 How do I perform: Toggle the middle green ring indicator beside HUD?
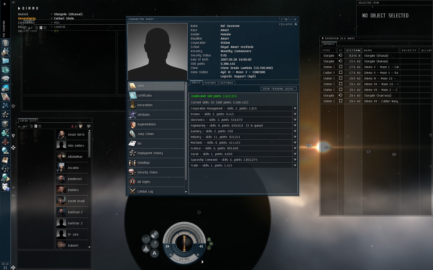211,244
